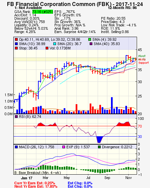Click the 'Low Risk Trade: -4.1%' text
Screen dimensions: 150x188
(119, 25)
